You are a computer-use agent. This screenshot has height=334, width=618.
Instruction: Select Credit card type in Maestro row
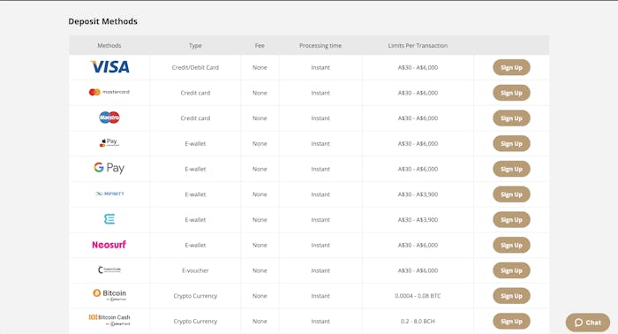pos(195,118)
